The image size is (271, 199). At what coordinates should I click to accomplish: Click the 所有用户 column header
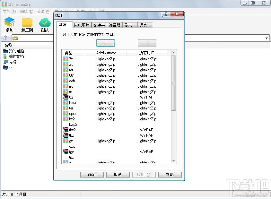pyautogui.click(x=147, y=53)
